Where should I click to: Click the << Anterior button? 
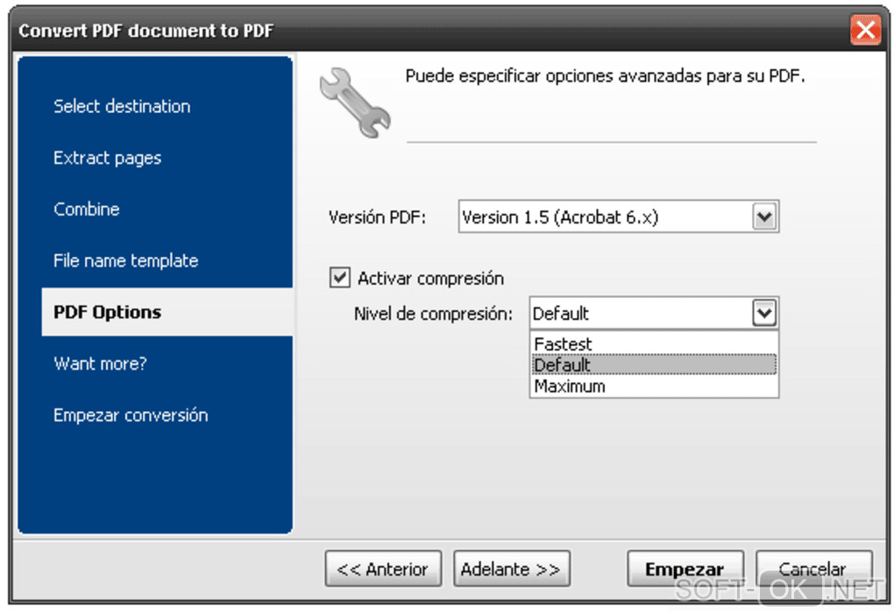coord(383,569)
